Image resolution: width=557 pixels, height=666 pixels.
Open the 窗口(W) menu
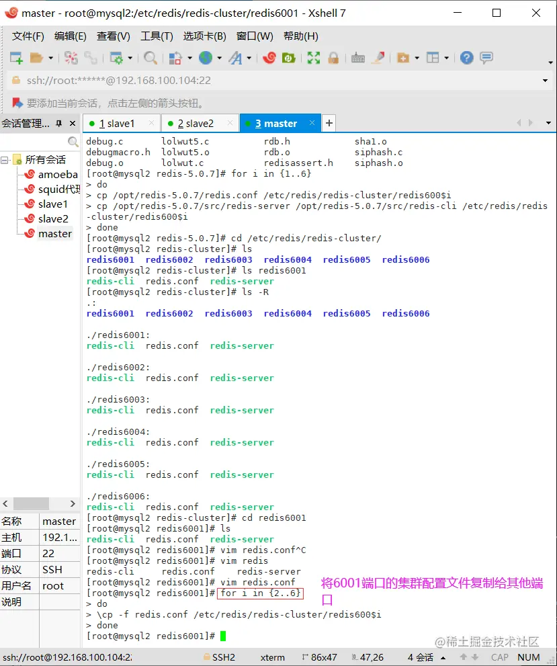pyautogui.click(x=255, y=36)
